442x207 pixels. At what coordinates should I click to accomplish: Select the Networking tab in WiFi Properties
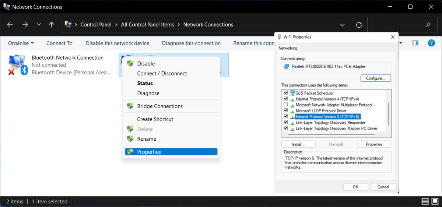click(x=288, y=48)
